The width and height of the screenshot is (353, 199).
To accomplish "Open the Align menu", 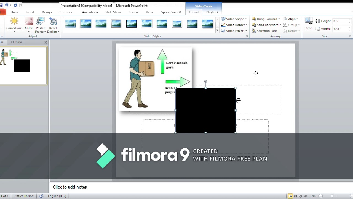I will point(291,19).
